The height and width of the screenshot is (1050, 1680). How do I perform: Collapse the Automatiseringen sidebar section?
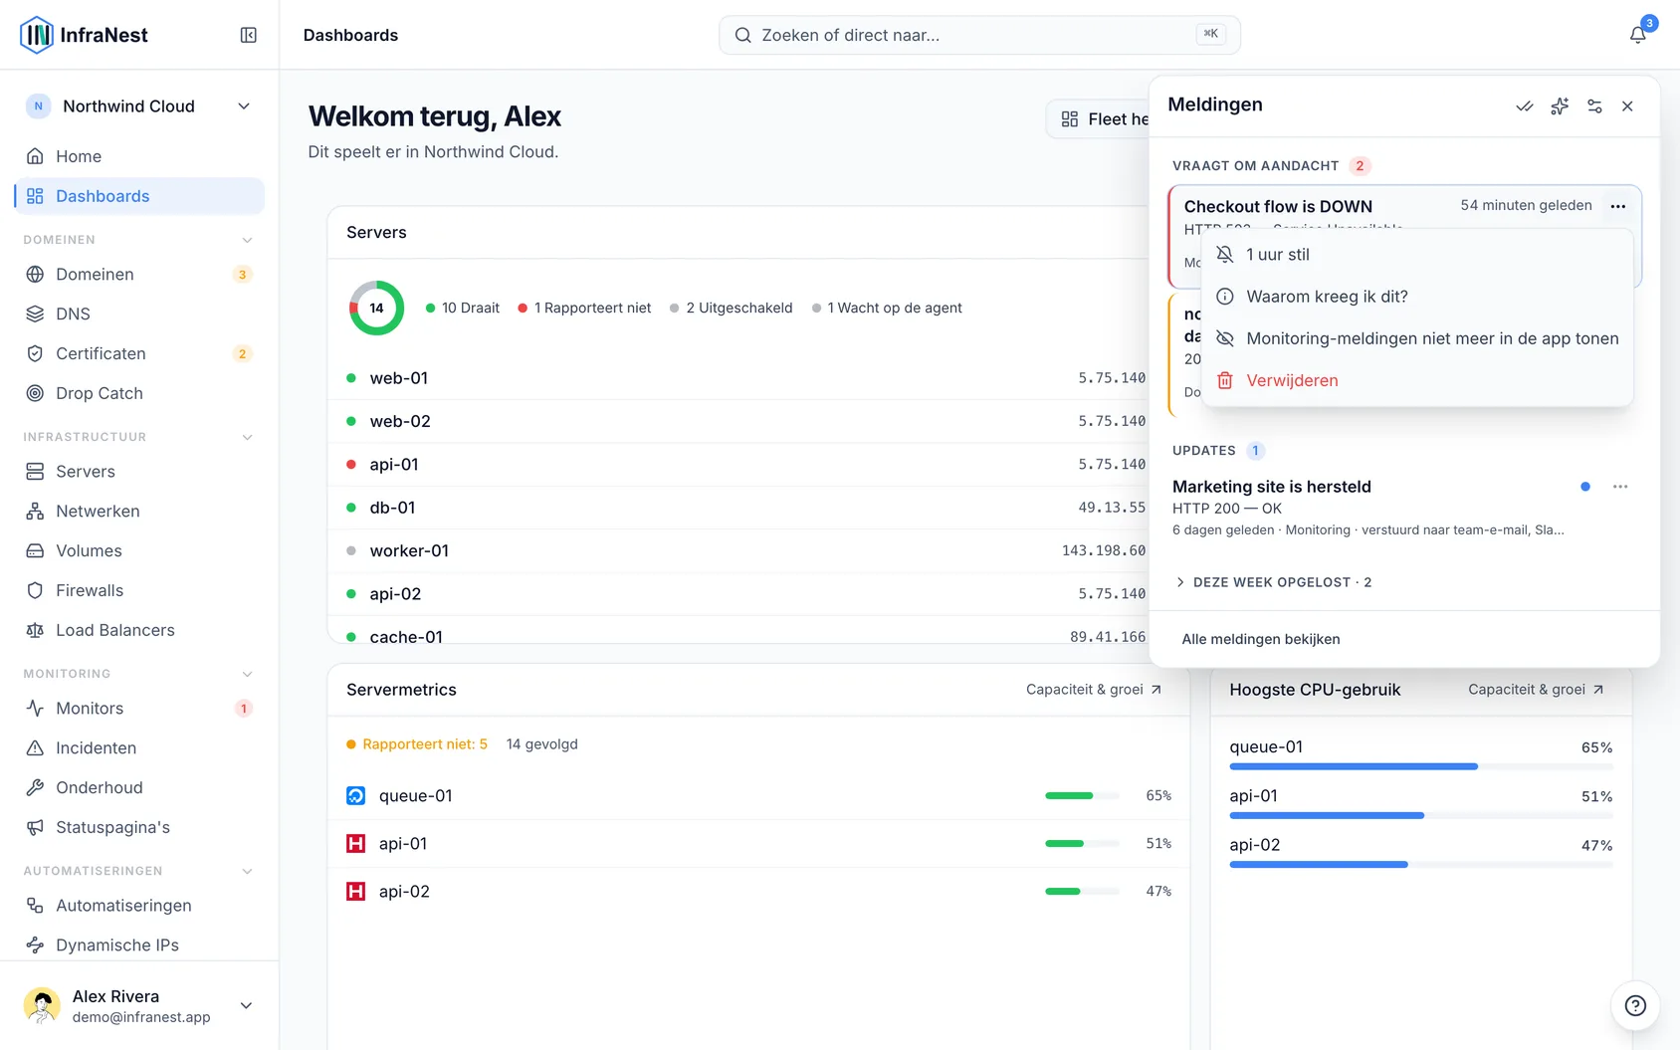[248, 871]
